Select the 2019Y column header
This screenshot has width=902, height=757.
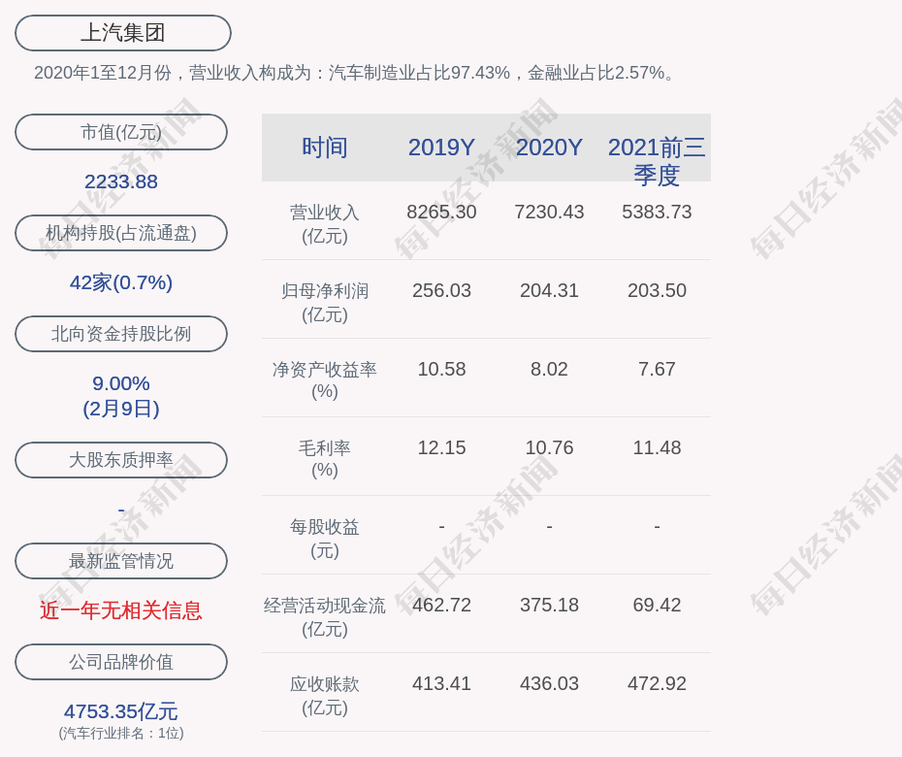click(x=441, y=148)
